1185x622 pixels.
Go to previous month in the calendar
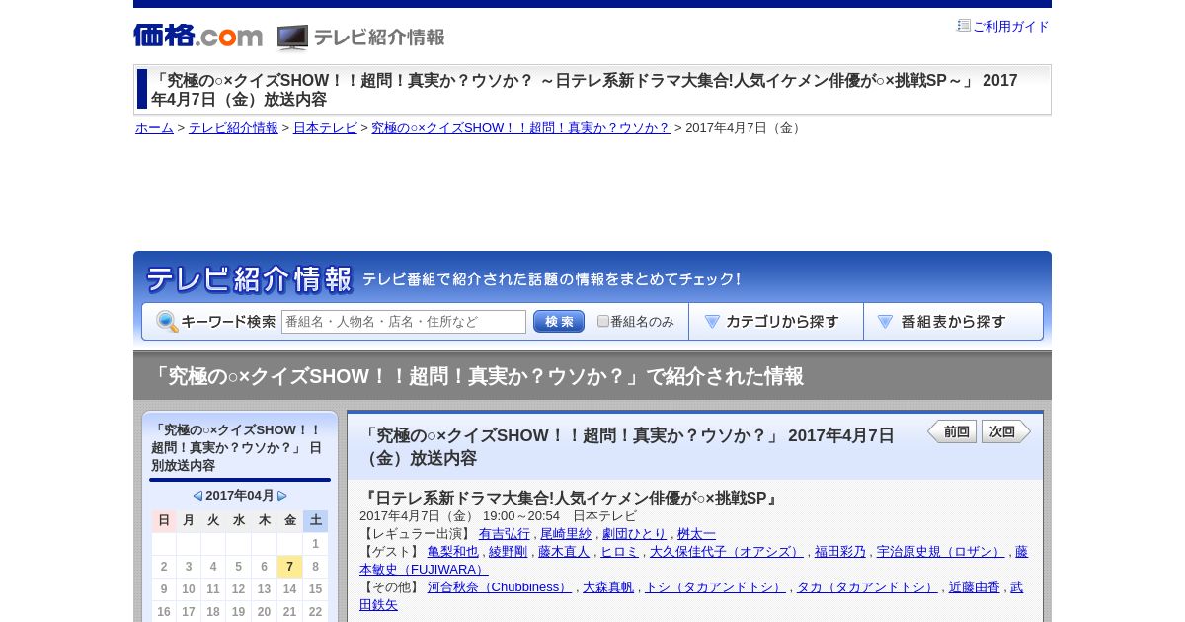[197, 496]
